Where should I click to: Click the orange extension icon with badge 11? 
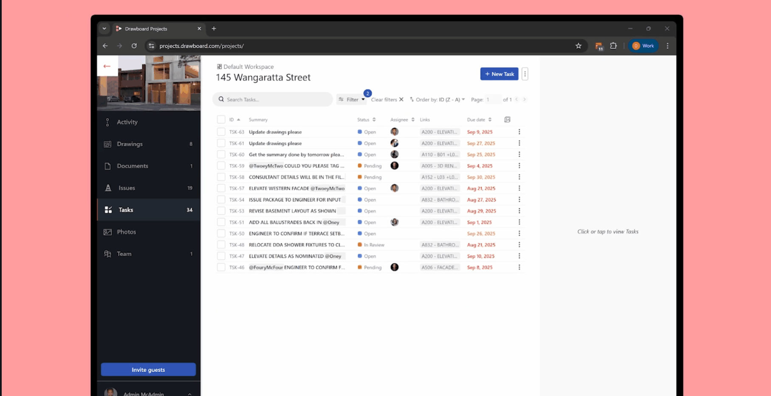tap(599, 46)
